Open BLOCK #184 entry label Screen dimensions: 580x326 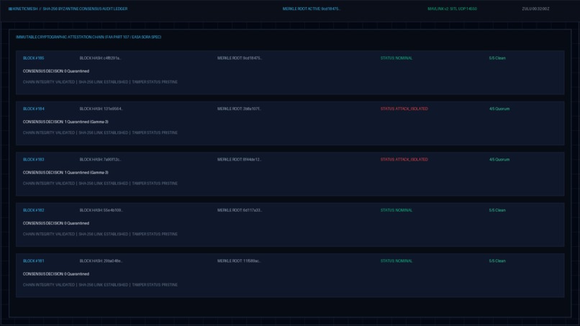coord(33,109)
